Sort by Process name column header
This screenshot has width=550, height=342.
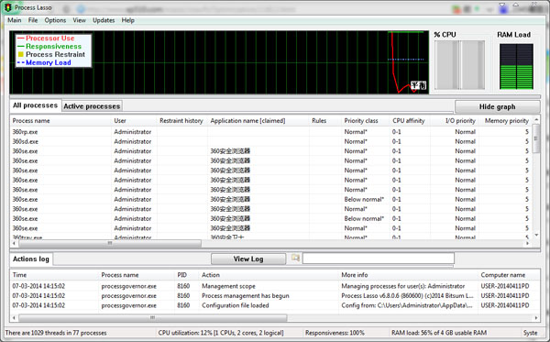(x=60, y=121)
